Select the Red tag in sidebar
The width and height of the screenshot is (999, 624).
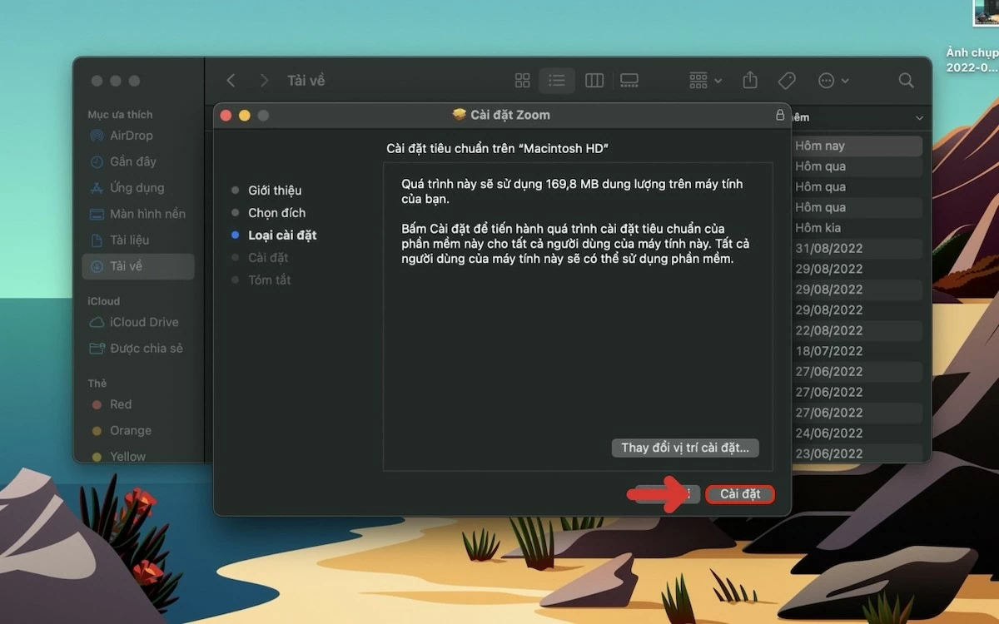[121, 404]
